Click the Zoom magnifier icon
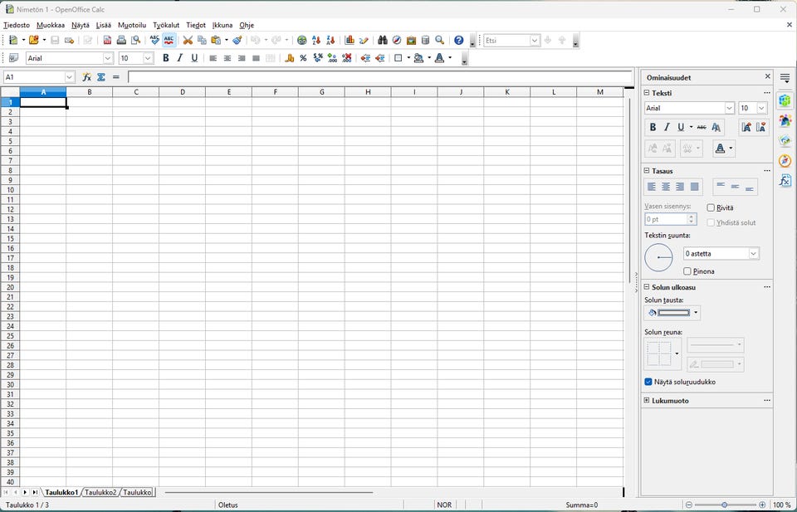The height and width of the screenshot is (512, 797). point(440,40)
